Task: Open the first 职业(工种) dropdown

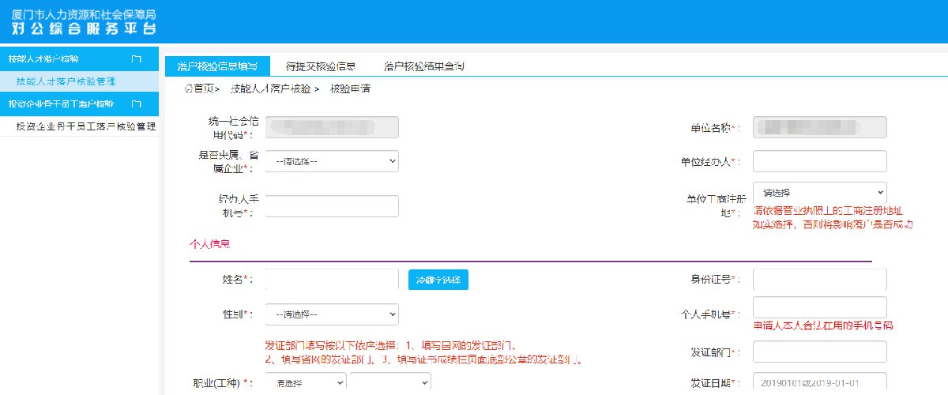Action: 306,383
